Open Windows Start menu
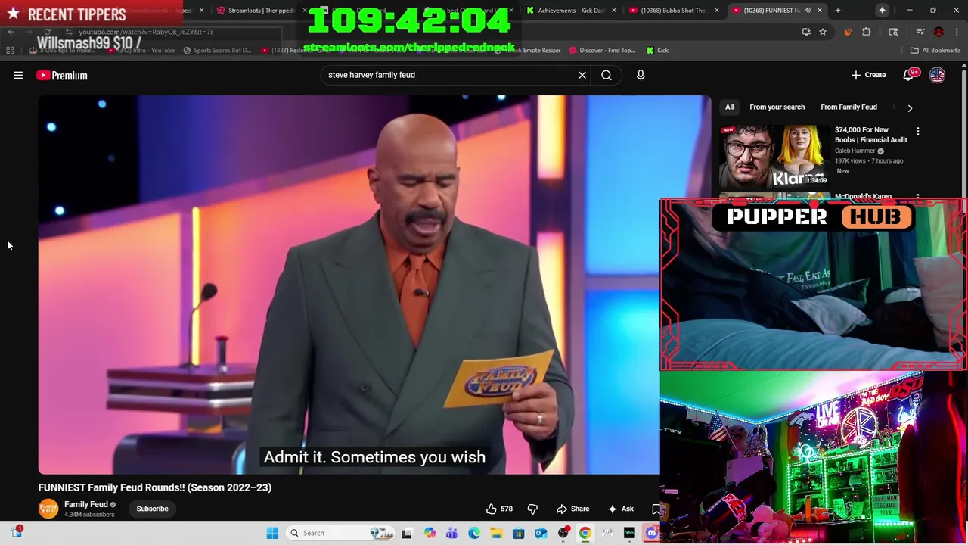 (x=272, y=533)
